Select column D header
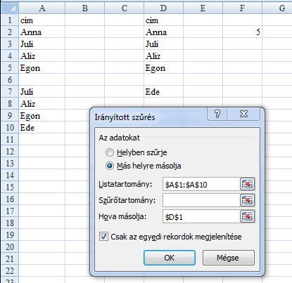Screen dimensions: 292x283 (x=163, y=8)
